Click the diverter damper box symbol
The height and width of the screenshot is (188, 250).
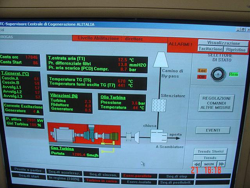point(159,136)
